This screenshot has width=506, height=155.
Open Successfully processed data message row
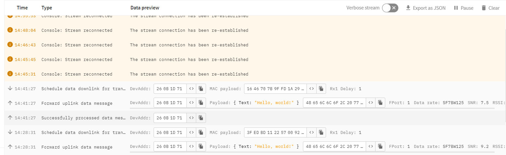coord(255,118)
